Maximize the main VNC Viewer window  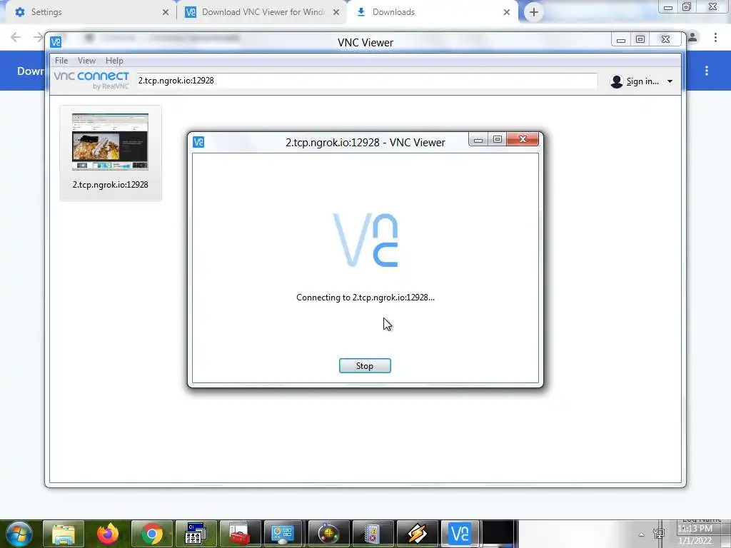[640, 40]
